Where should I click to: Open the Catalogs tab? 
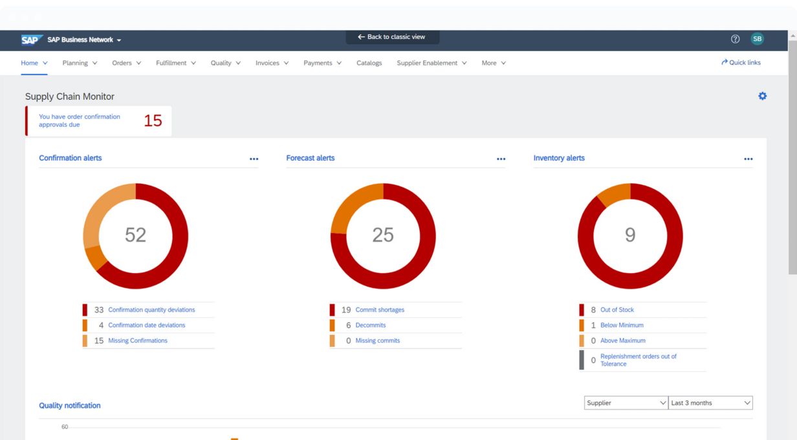[369, 63]
